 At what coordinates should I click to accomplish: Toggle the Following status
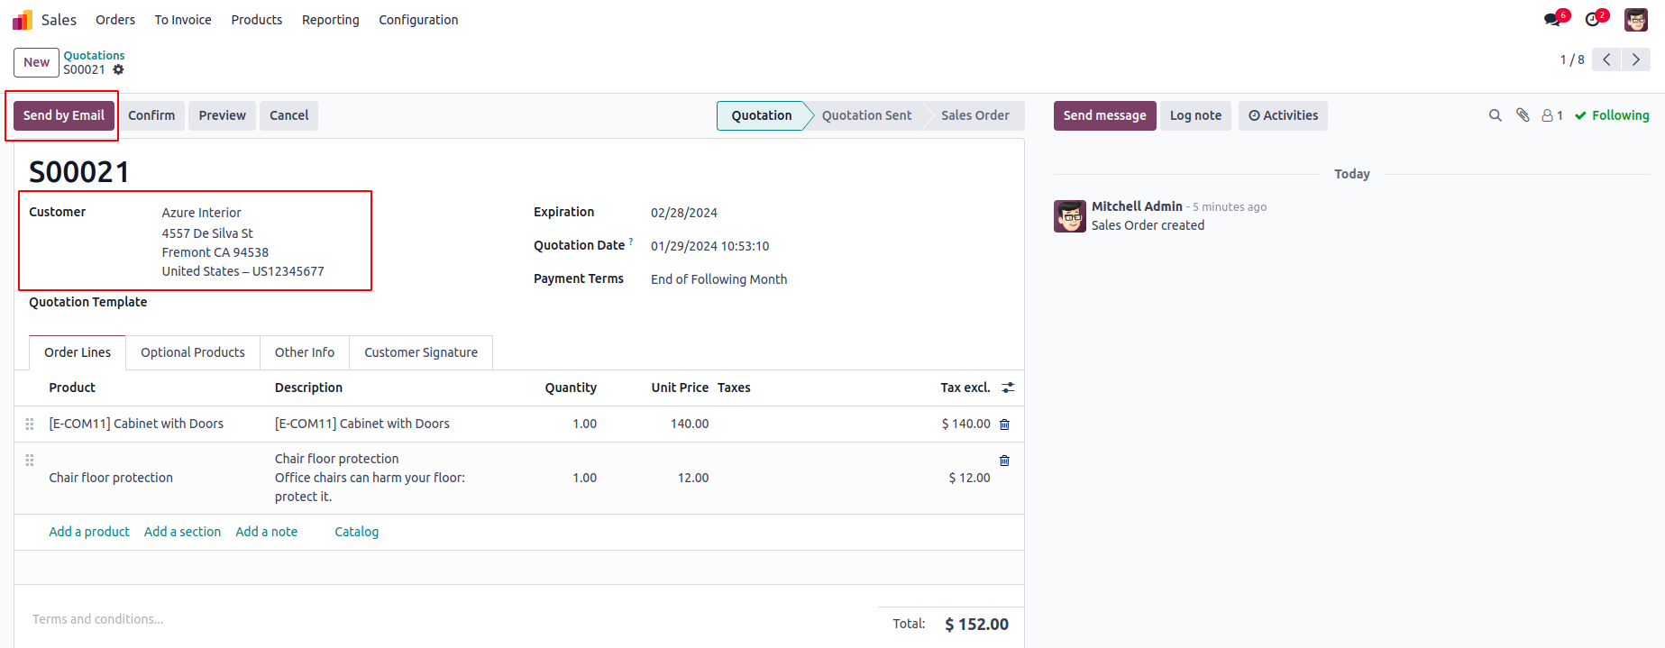pyautogui.click(x=1612, y=115)
